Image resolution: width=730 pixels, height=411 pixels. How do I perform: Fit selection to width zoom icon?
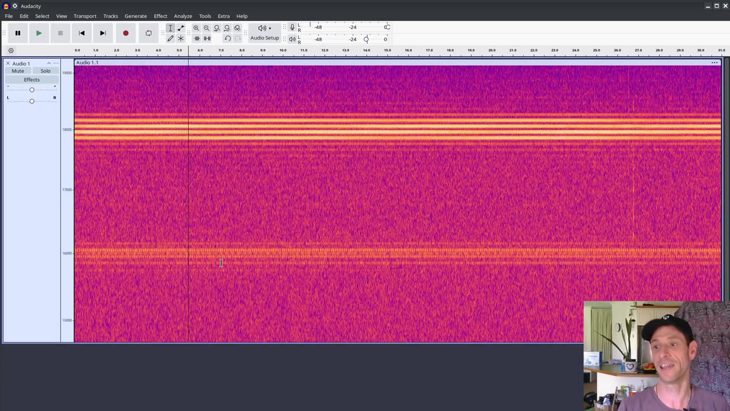coord(217,28)
